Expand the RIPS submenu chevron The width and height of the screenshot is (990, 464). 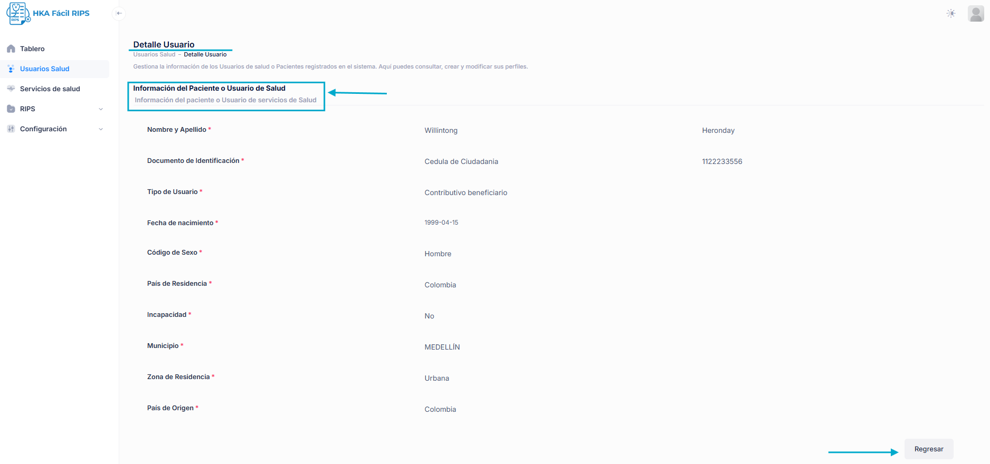tap(101, 109)
